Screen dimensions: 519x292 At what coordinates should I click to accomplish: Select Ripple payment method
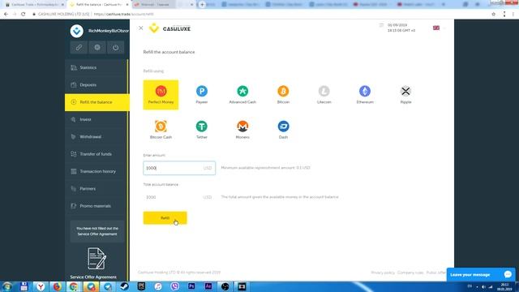coord(405,95)
